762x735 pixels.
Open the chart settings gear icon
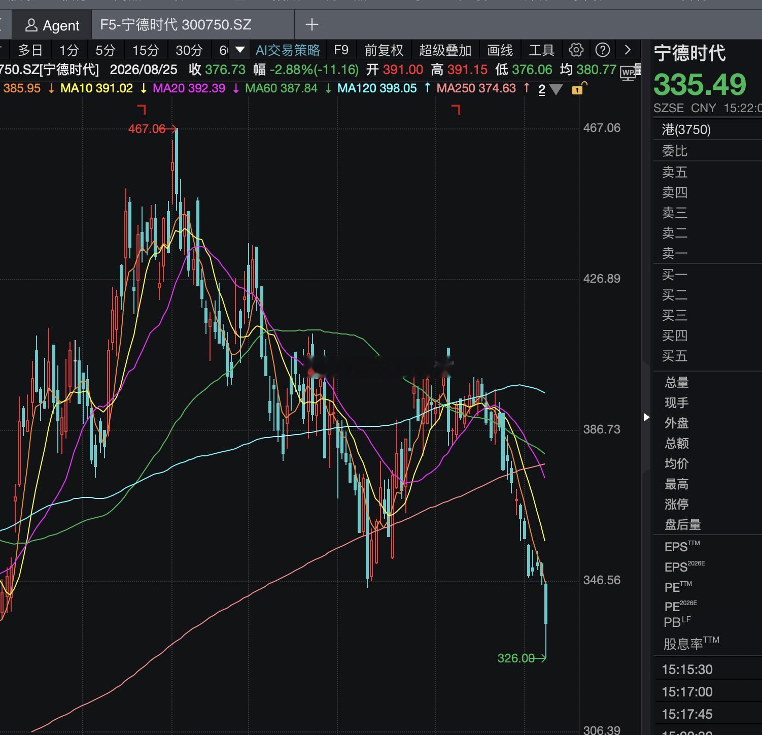pos(576,50)
